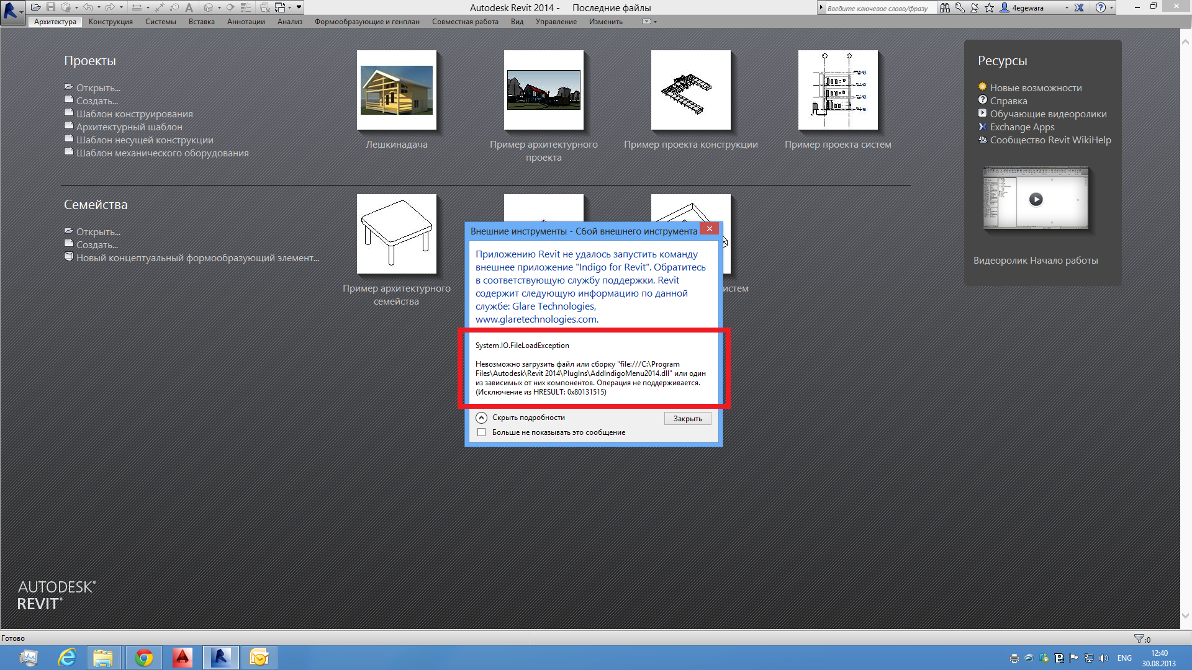Click the Subscription Center key icon

coord(960,7)
